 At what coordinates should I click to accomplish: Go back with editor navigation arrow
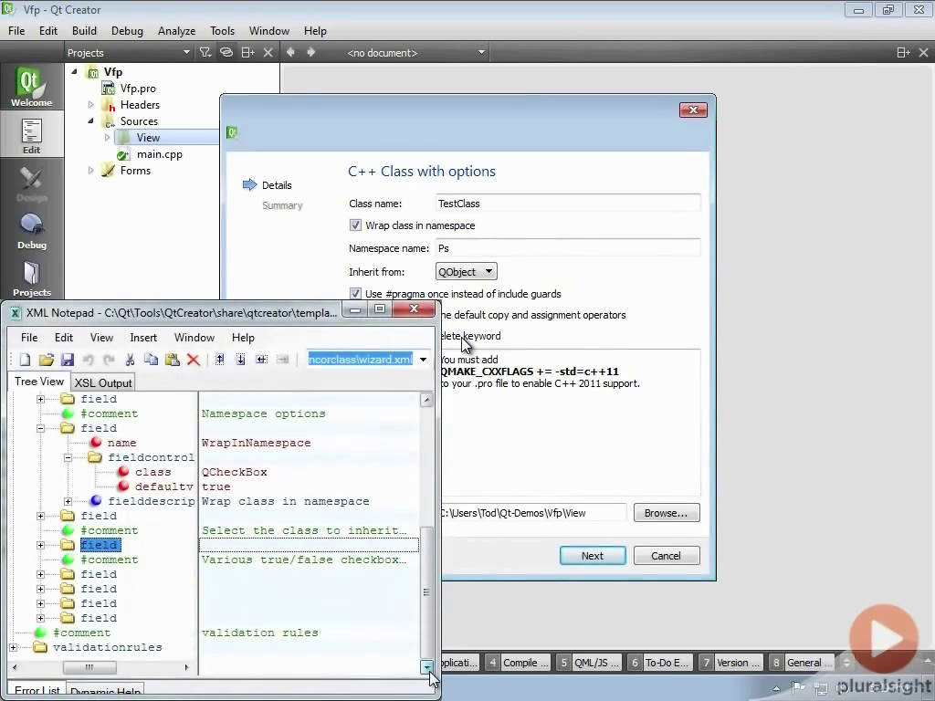(290, 52)
